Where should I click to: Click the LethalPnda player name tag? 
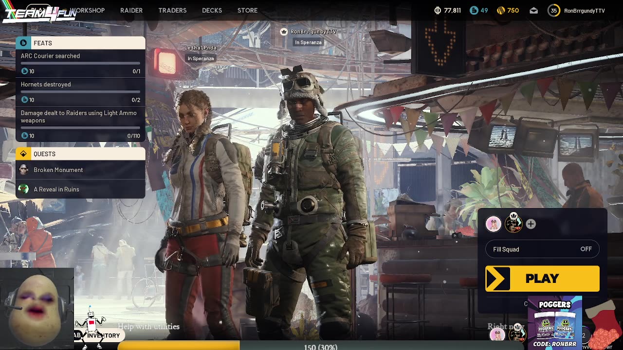click(201, 48)
